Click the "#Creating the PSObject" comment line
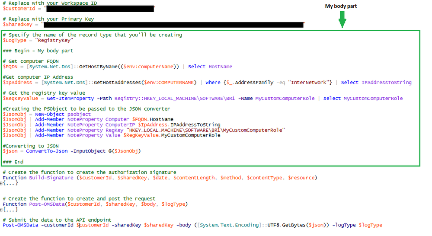 pos(86,109)
